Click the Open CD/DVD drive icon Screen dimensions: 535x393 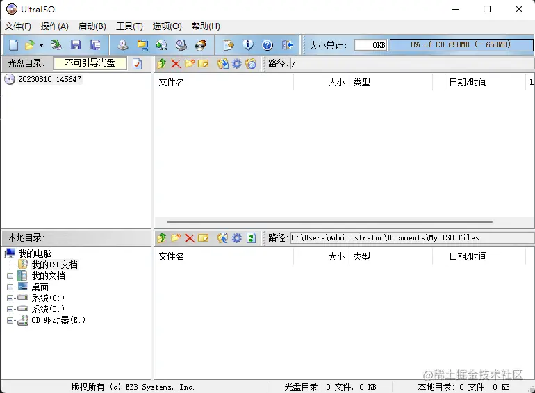[x=56, y=45]
